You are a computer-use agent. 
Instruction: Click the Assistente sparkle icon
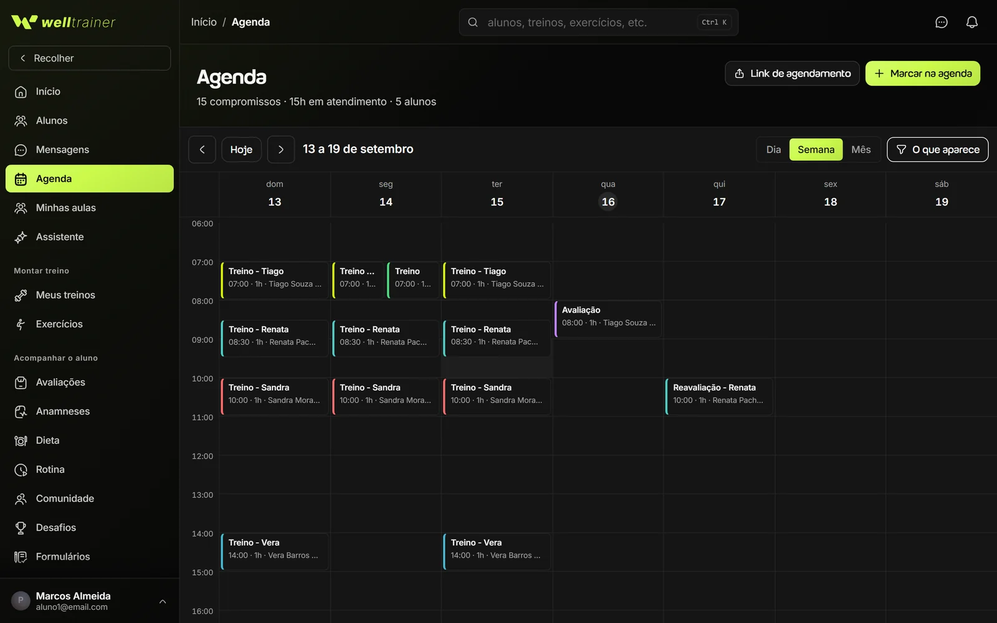(21, 237)
